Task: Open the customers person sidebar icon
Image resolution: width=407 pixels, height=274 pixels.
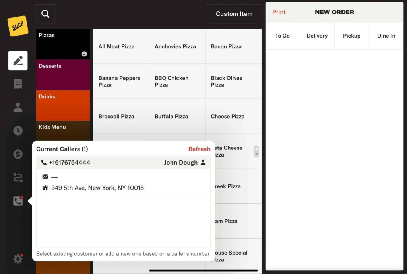Action: click(x=18, y=107)
